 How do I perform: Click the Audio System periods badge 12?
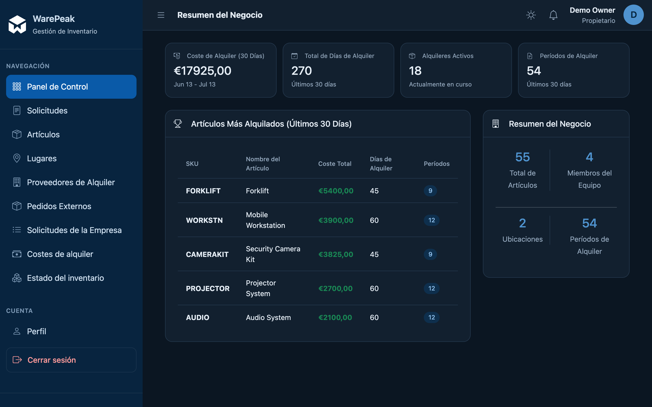432,318
